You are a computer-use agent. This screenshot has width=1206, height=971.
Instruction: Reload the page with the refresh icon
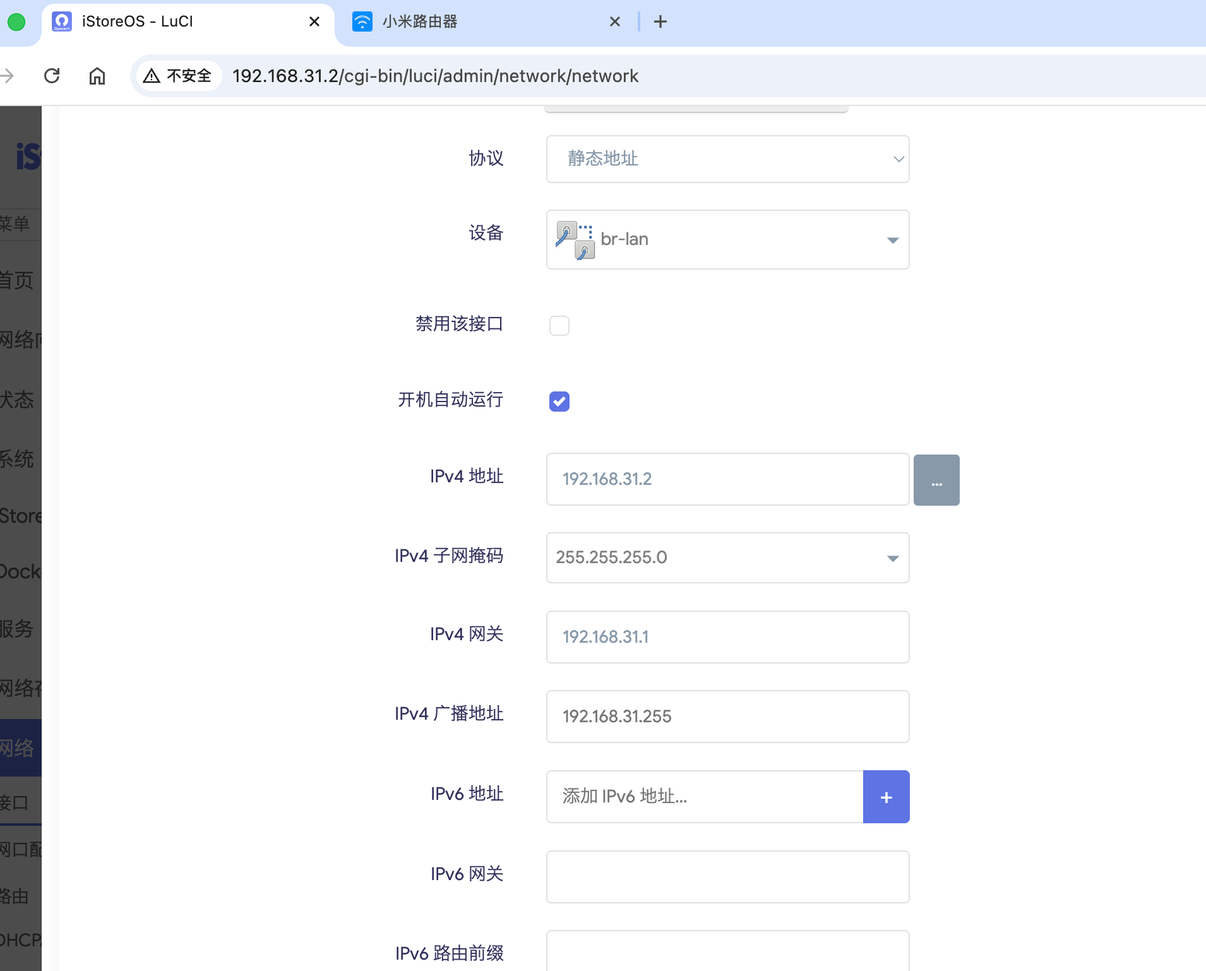(52, 76)
